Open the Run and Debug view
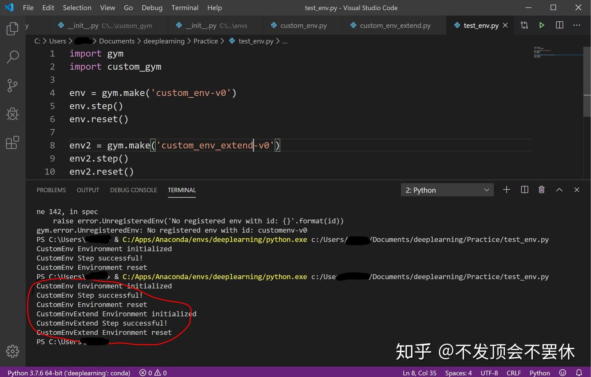The image size is (591, 377). [x=12, y=114]
